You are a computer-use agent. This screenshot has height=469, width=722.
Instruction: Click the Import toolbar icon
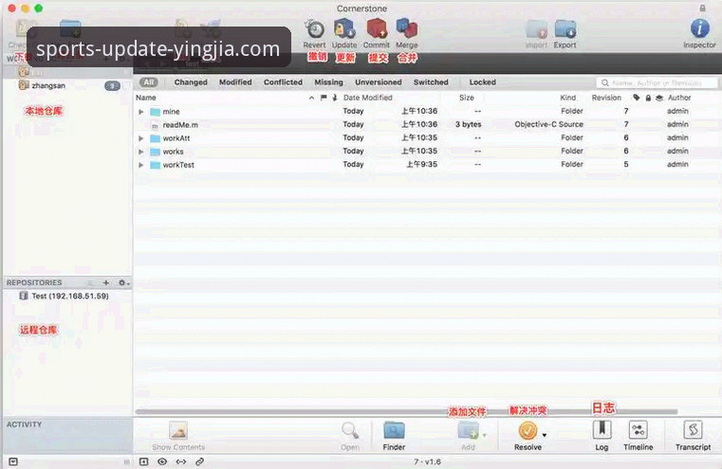click(537, 30)
